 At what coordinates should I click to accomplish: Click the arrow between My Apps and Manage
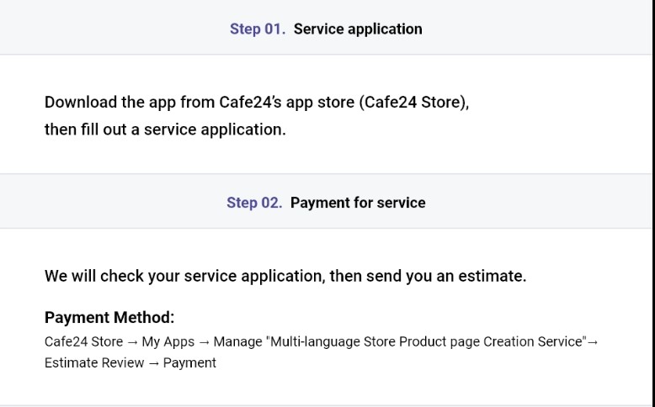point(204,341)
